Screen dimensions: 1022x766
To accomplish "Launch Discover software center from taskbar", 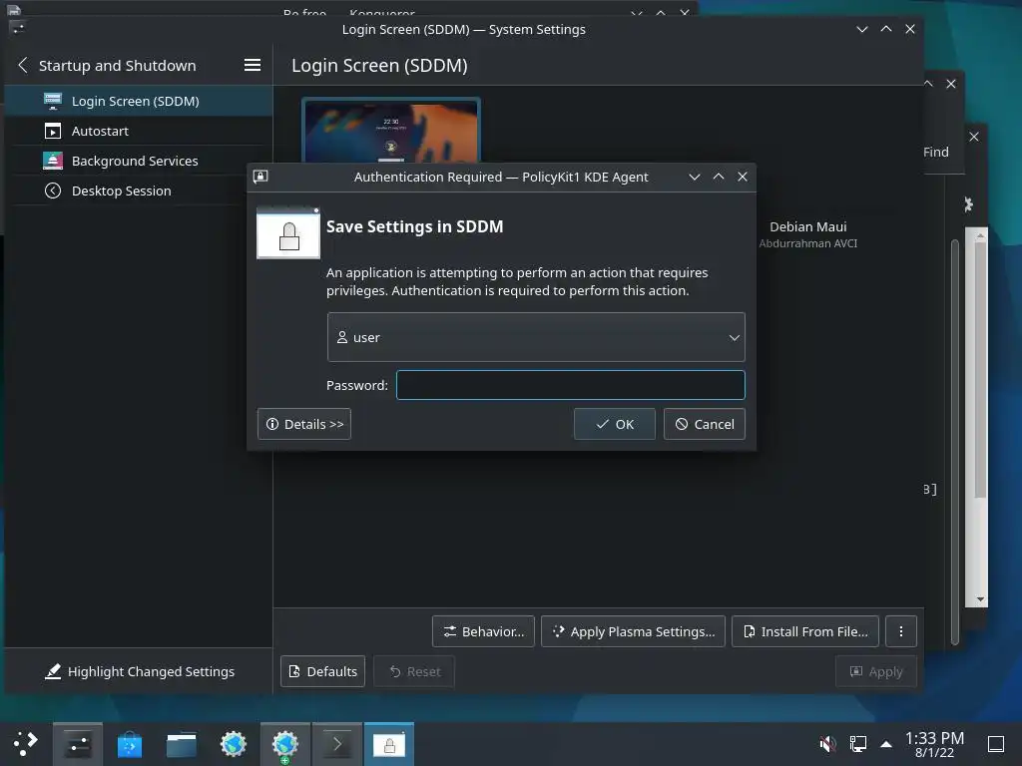I will click(x=130, y=744).
